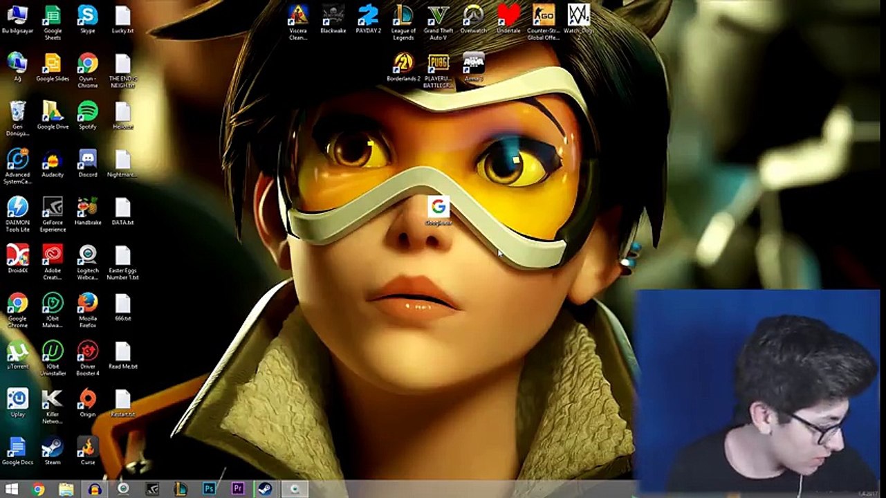Screen dimensions: 886x498
Task: Select the Arma game shortcut
Action: pos(474,67)
